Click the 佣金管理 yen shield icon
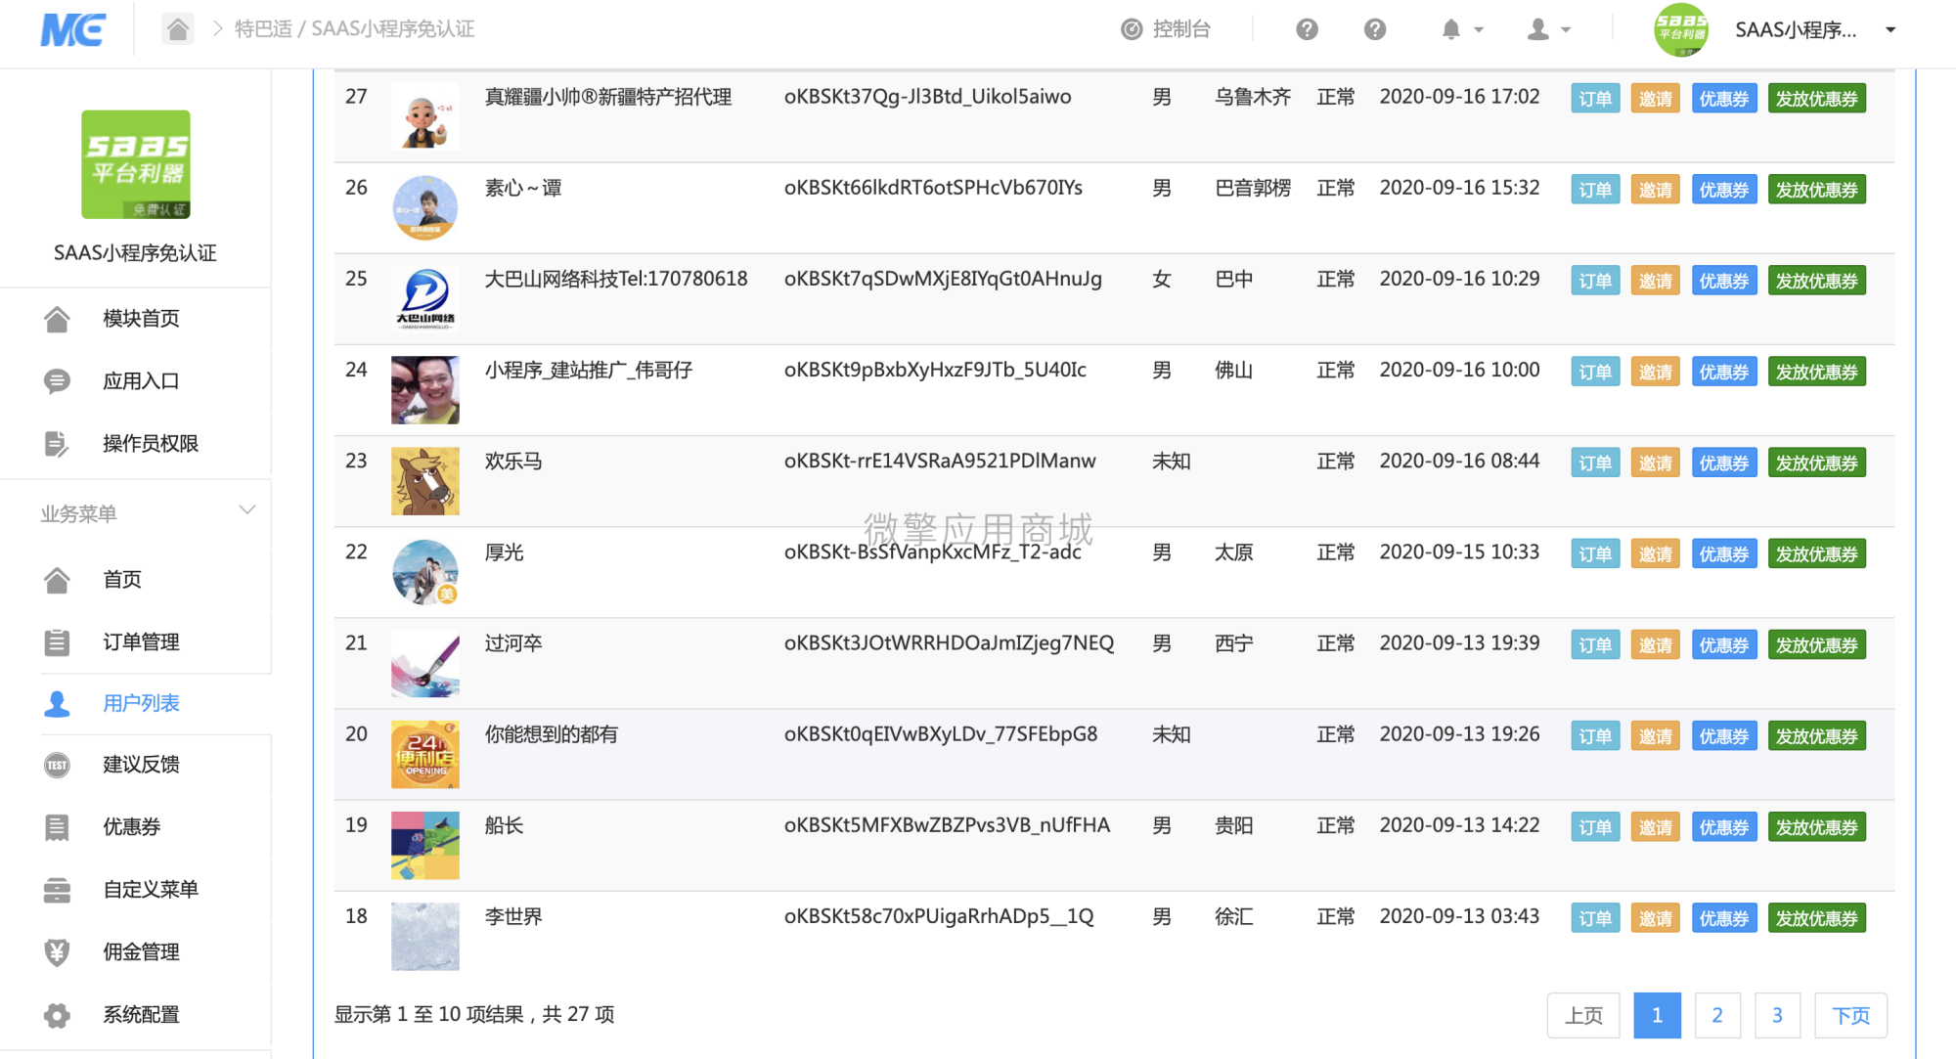The width and height of the screenshot is (1956, 1059). tap(57, 952)
